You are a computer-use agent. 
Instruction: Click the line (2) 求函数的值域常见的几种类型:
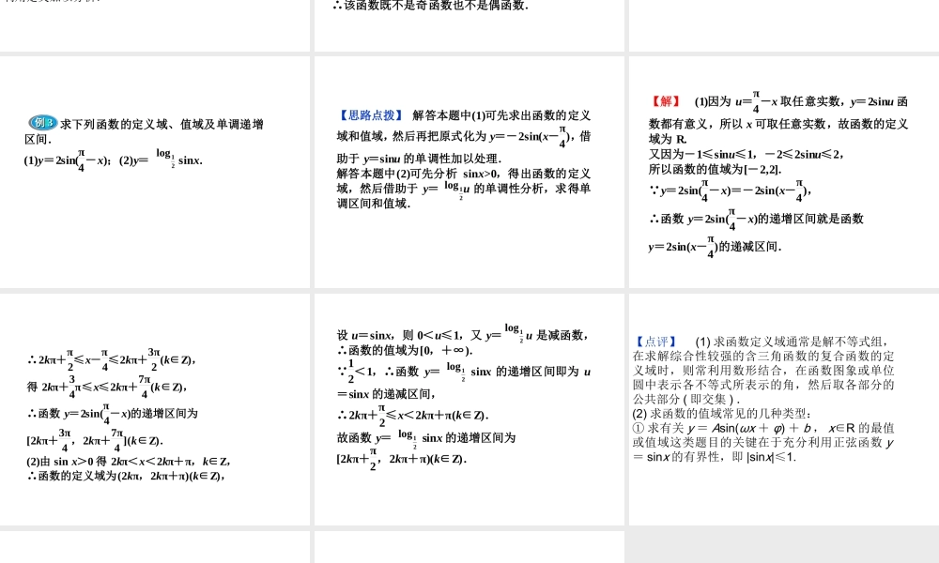[x=722, y=414]
